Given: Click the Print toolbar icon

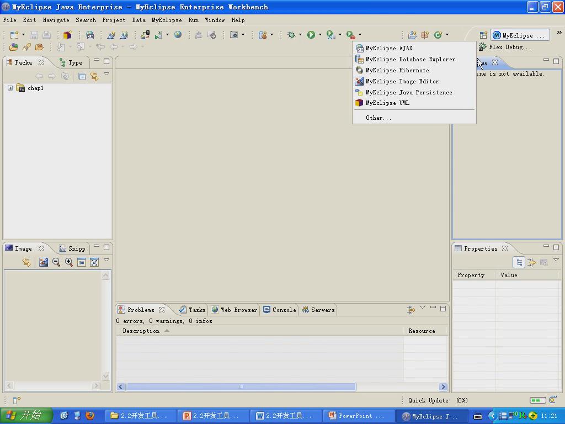Looking at the screenshot, I should pos(46,35).
